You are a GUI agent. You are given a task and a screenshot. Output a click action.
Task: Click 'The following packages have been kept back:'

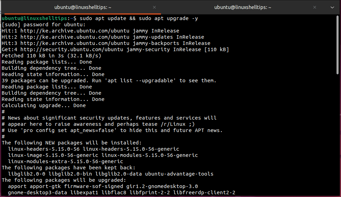coord(69,168)
